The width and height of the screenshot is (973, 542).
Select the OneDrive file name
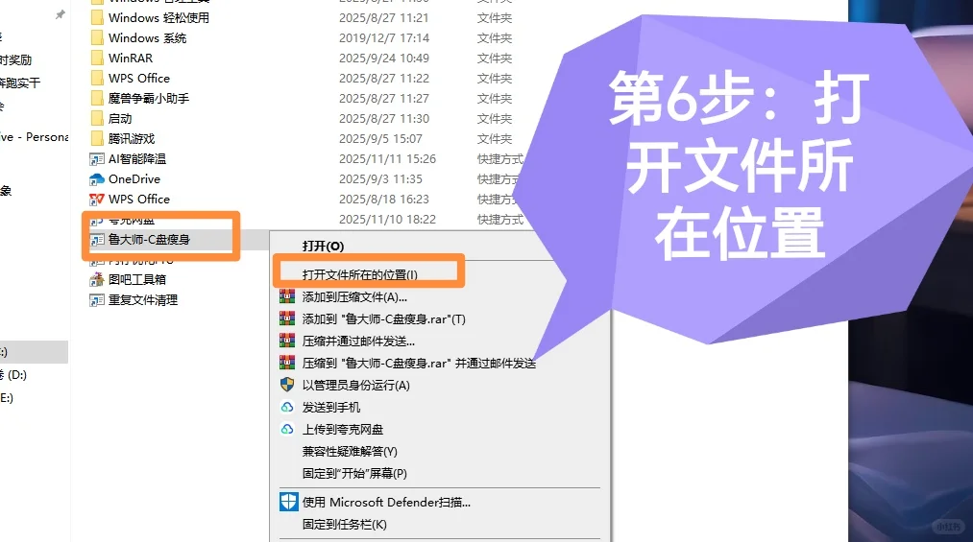pyautogui.click(x=134, y=179)
